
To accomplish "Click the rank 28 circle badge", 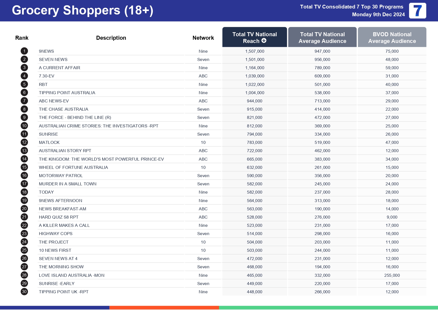I will (24, 275).
